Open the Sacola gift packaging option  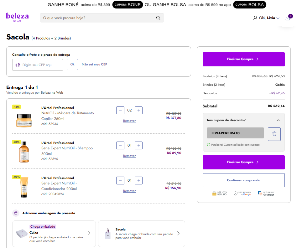(x=142, y=234)
